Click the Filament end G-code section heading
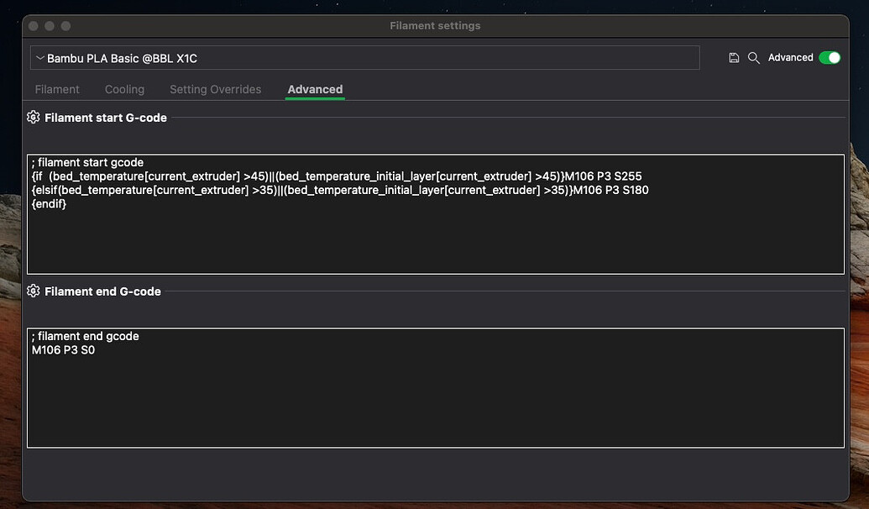The image size is (869, 509). click(102, 291)
